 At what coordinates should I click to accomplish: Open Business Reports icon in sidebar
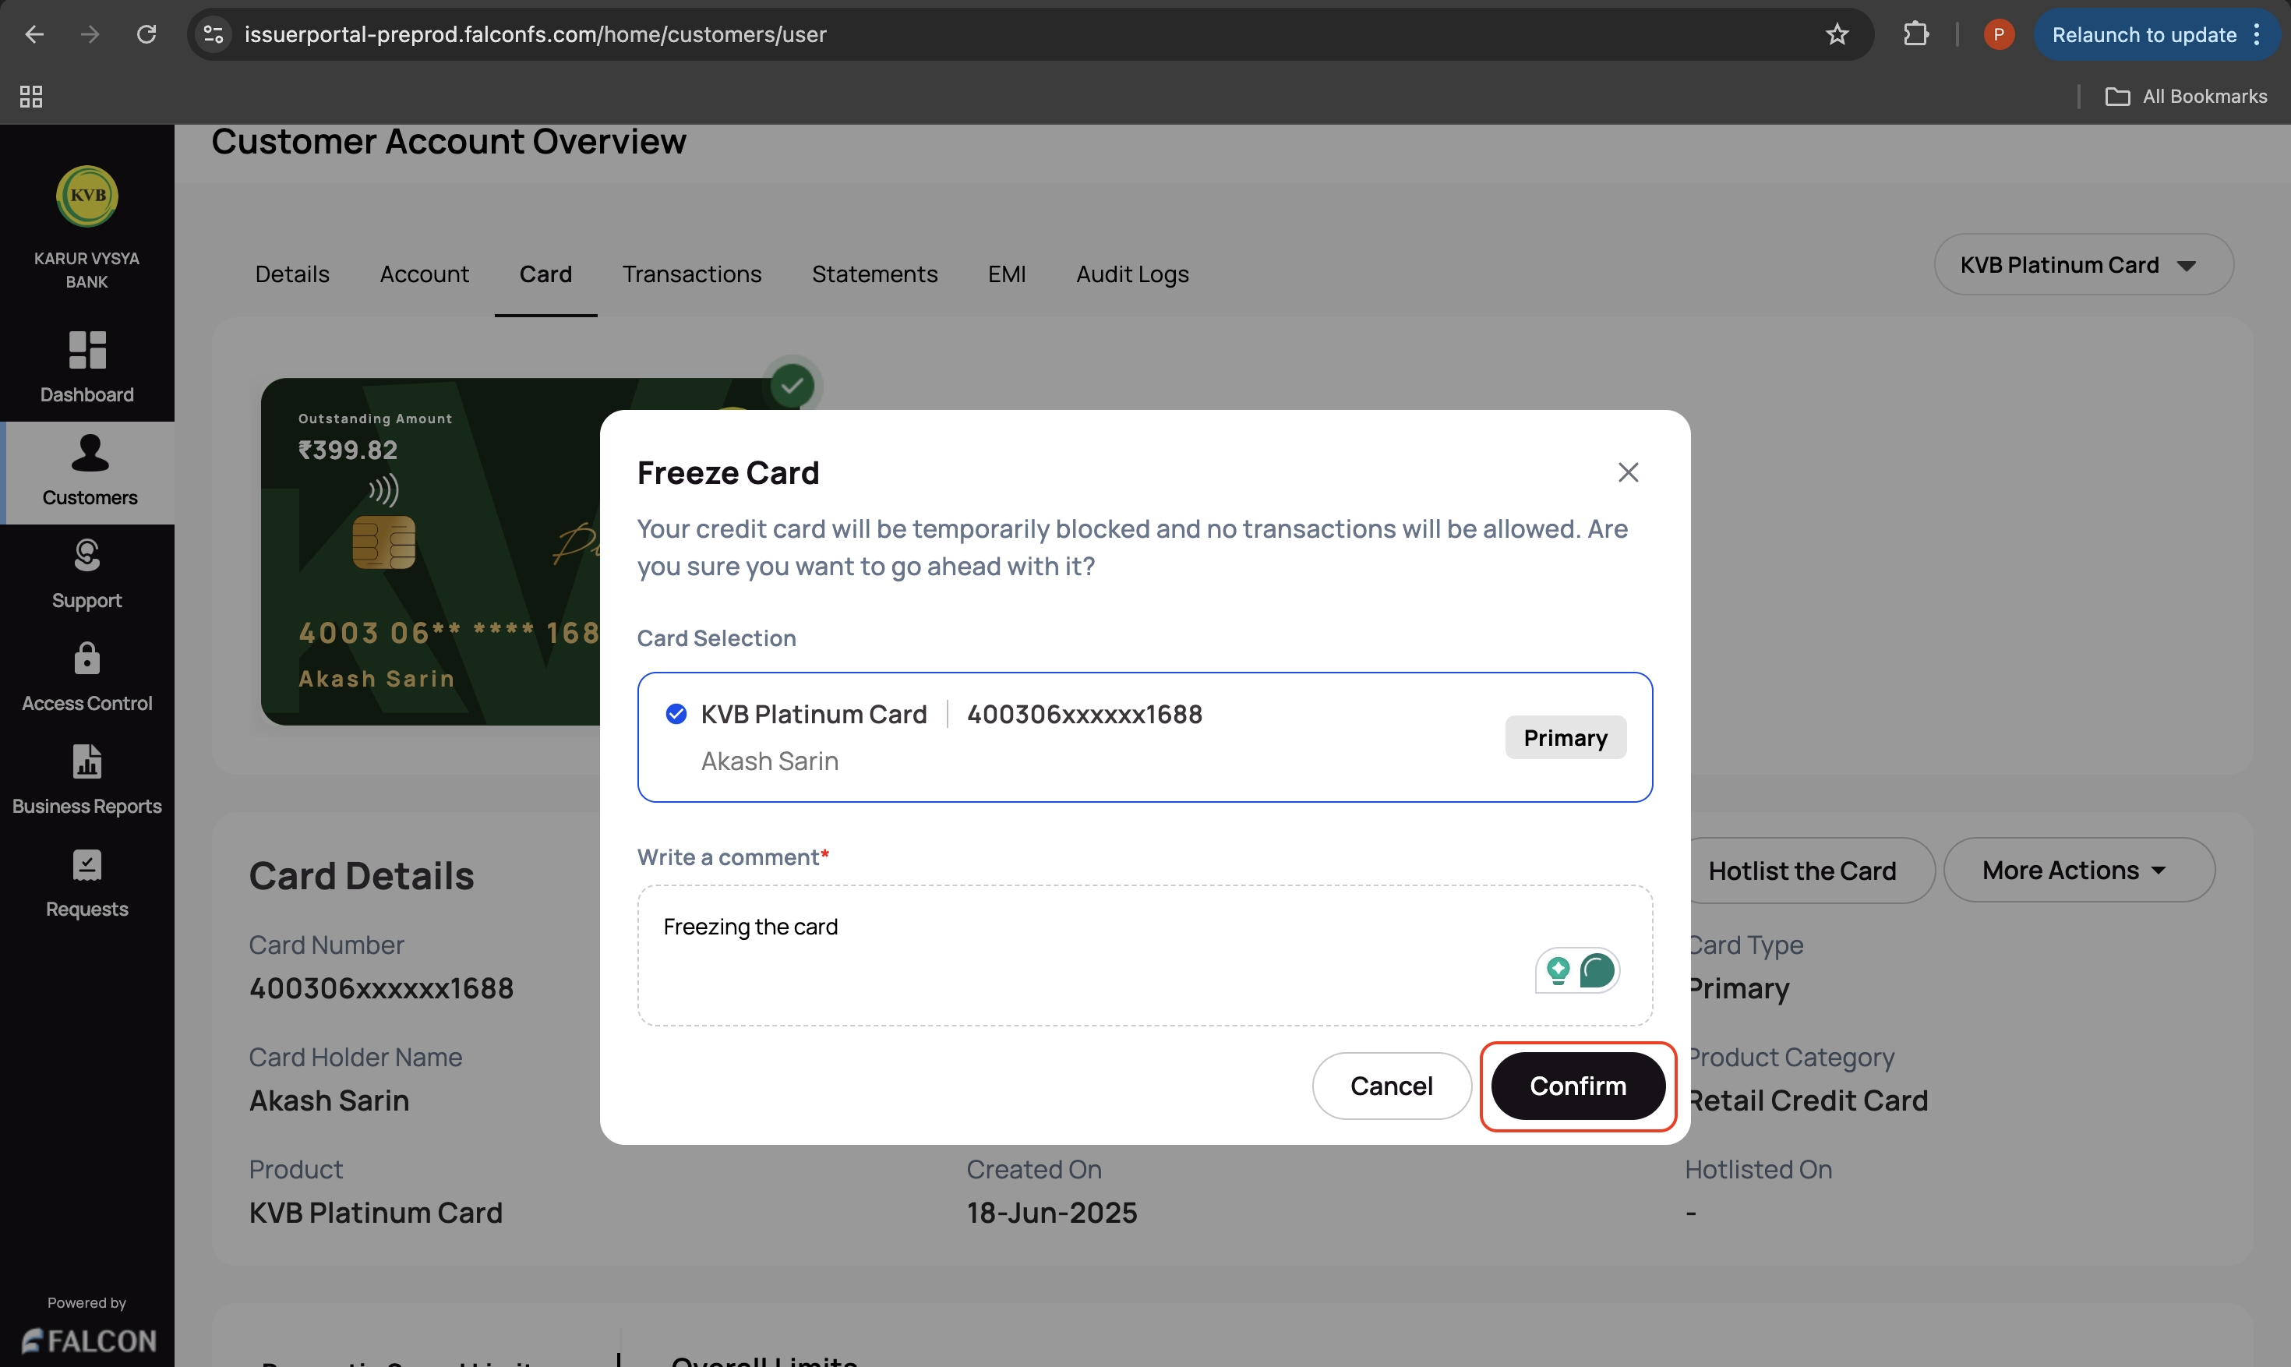point(87,761)
